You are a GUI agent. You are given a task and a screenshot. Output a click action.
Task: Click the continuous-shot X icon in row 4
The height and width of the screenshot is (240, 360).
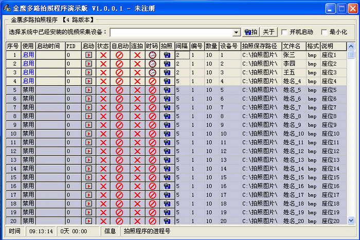pos(137,81)
